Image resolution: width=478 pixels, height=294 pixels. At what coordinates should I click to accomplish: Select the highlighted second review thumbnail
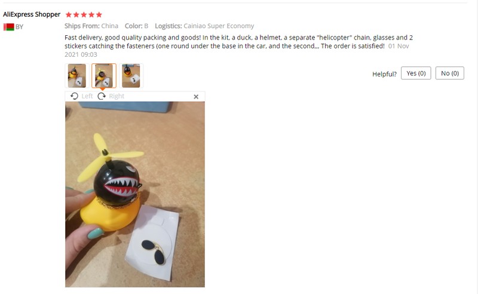coord(104,76)
